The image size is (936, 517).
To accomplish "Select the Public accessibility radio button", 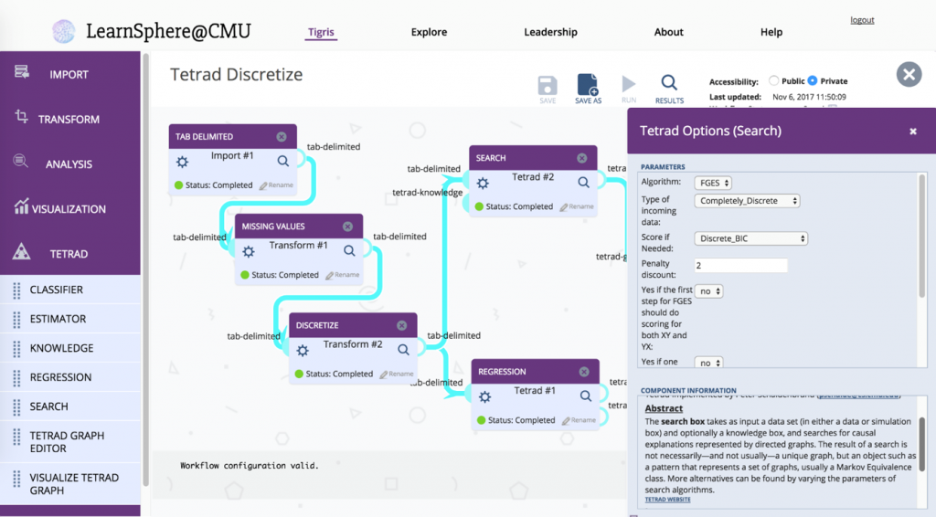I will point(774,81).
